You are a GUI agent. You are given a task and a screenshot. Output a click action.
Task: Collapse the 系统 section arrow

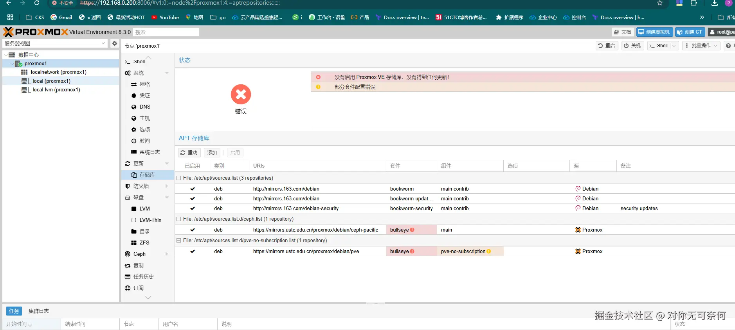[167, 73]
